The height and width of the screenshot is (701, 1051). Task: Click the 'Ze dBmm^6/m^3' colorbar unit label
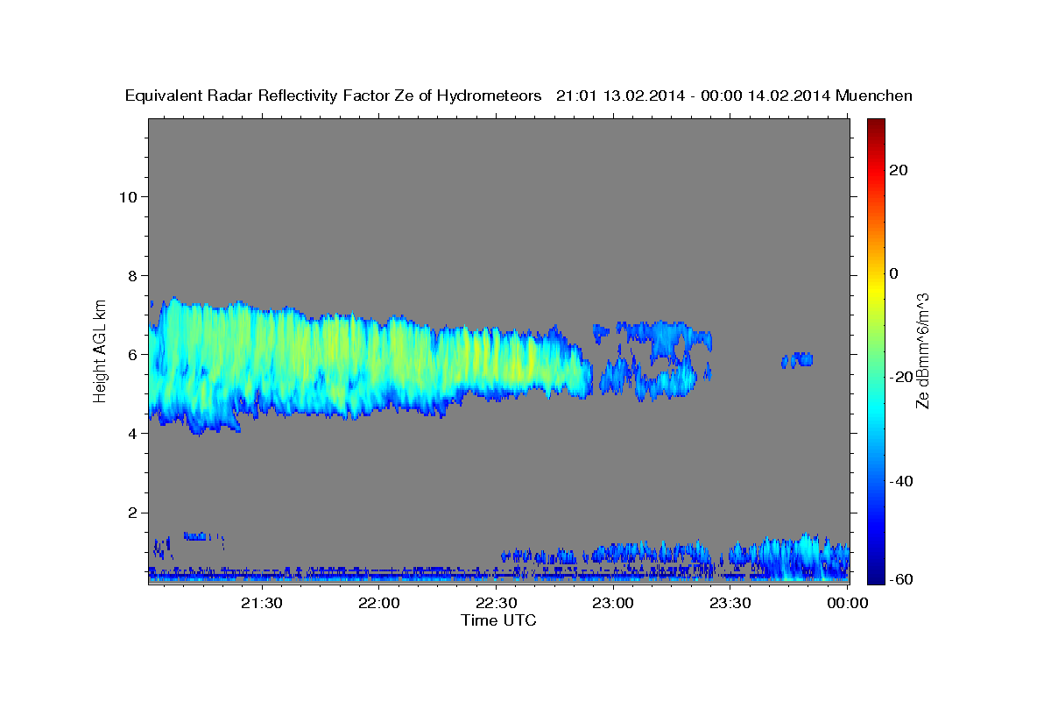click(x=923, y=350)
